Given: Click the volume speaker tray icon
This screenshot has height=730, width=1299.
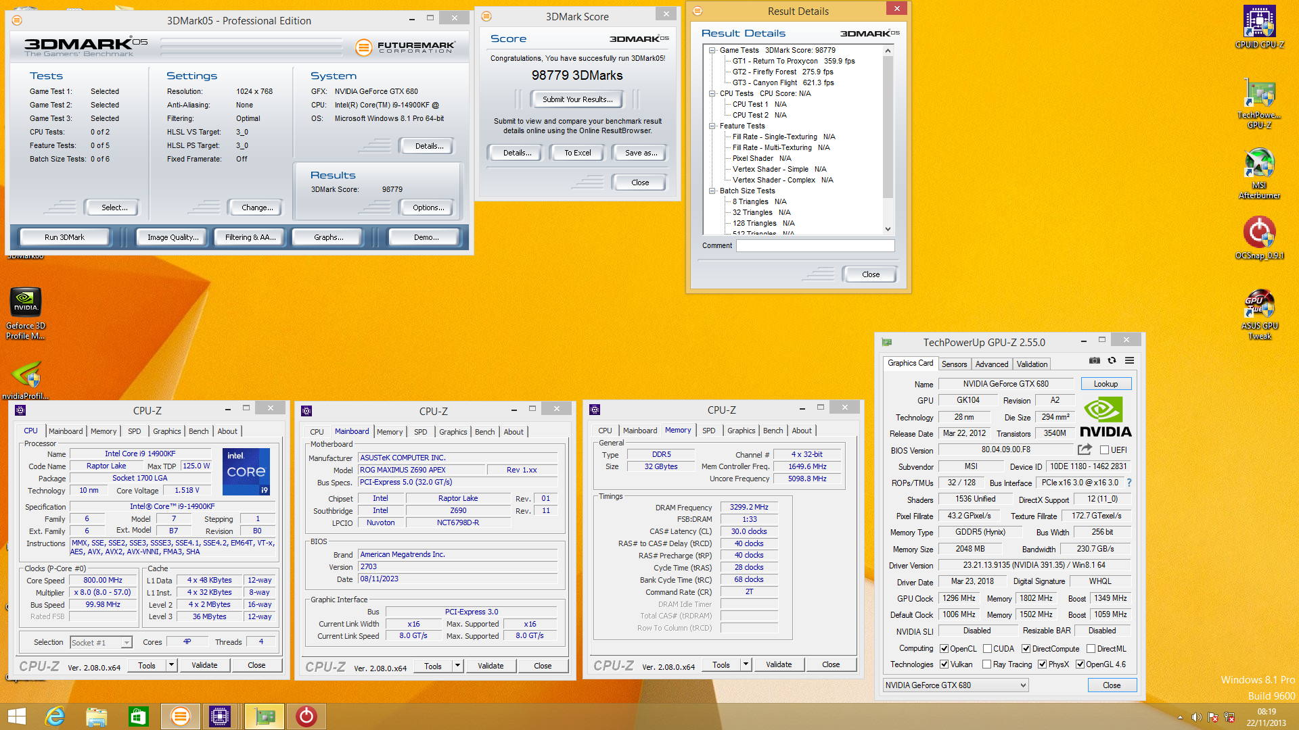Looking at the screenshot, I should pos(1196,717).
